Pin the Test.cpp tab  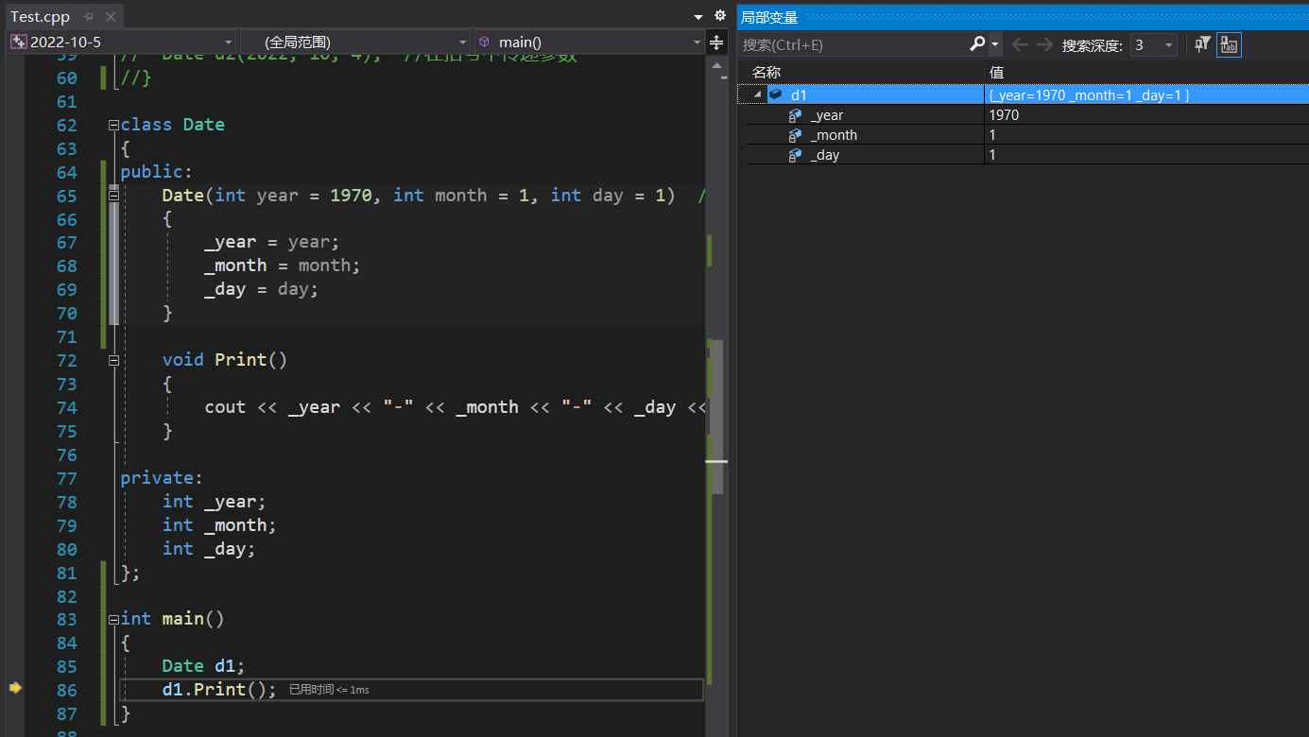click(x=88, y=17)
